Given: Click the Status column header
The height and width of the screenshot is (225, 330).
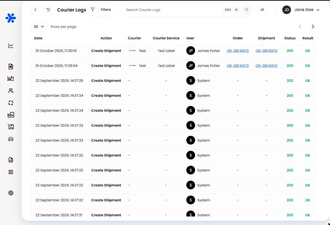Looking at the screenshot, I should [290, 38].
